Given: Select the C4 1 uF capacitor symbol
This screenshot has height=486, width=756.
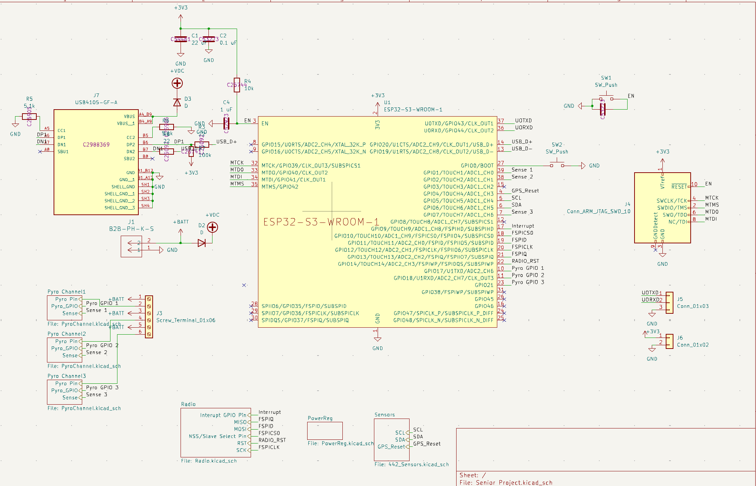Looking at the screenshot, I should (x=226, y=124).
